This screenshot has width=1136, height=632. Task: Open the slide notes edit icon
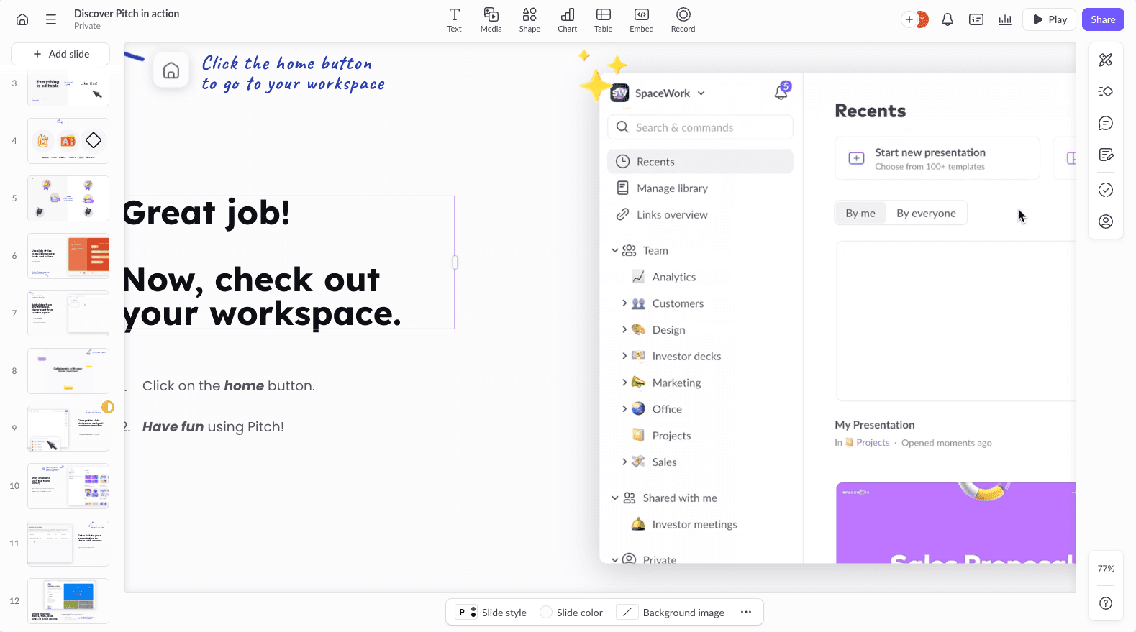point(1106,155)
